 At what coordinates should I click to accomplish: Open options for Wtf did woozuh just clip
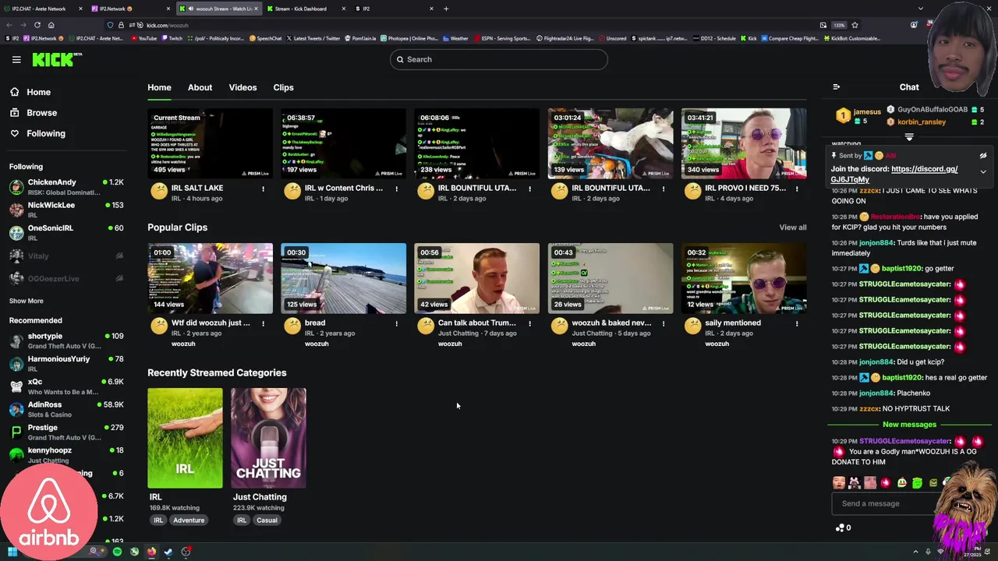point(263,323)
